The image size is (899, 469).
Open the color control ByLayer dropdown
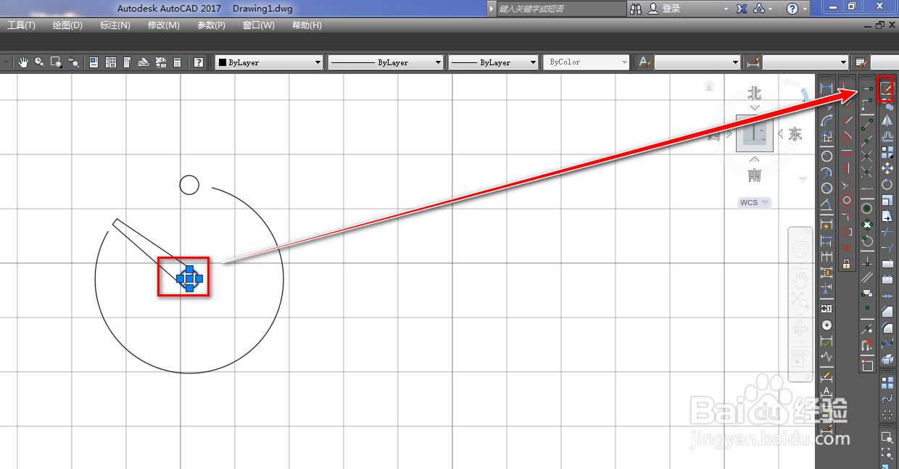(x=269, y=62)
